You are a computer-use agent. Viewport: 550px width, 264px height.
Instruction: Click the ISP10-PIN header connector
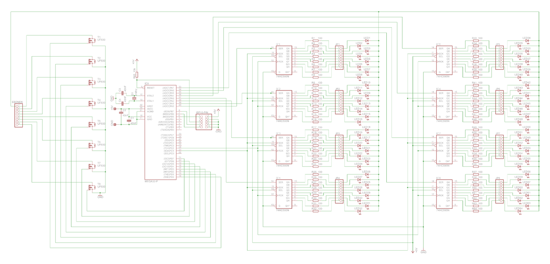pos(203,122)
